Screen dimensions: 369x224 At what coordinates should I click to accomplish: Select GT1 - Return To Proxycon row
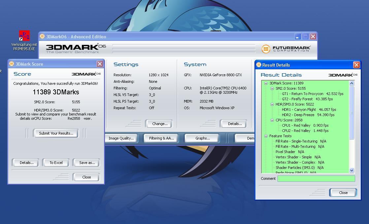[x=313, y=94]
